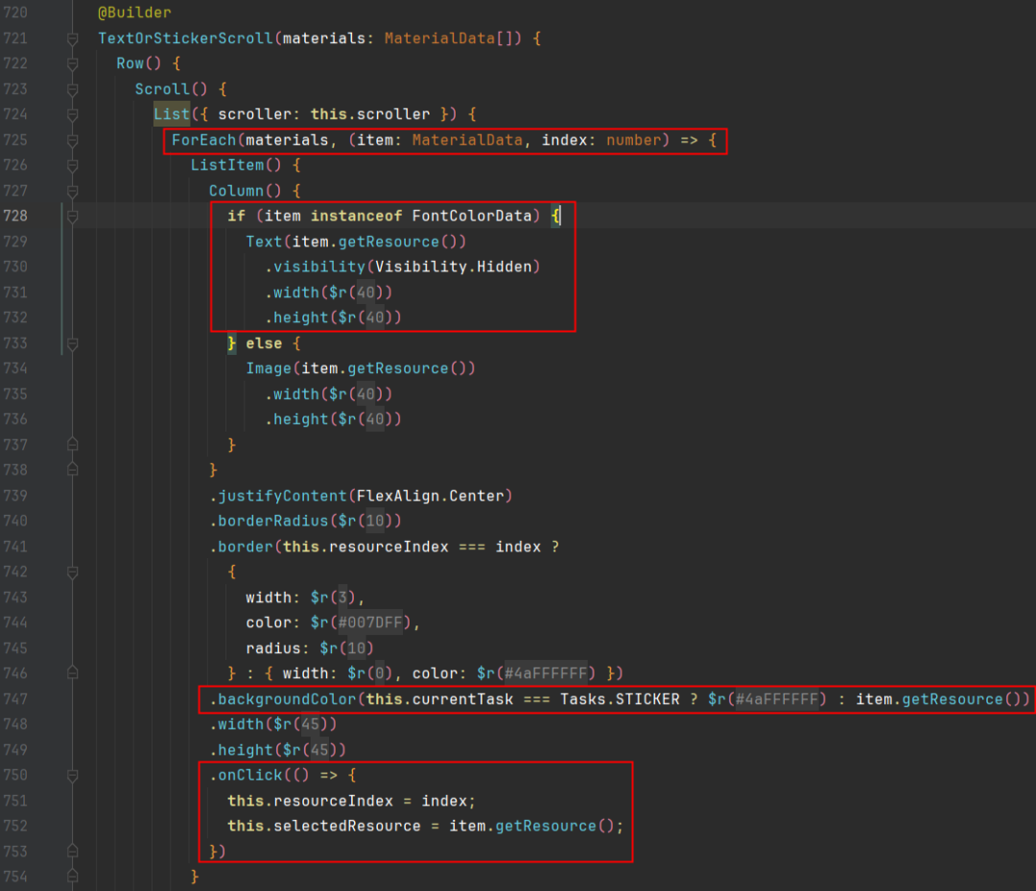Click #4aFFFFFF value on line 746

click(x=546, y=673)
